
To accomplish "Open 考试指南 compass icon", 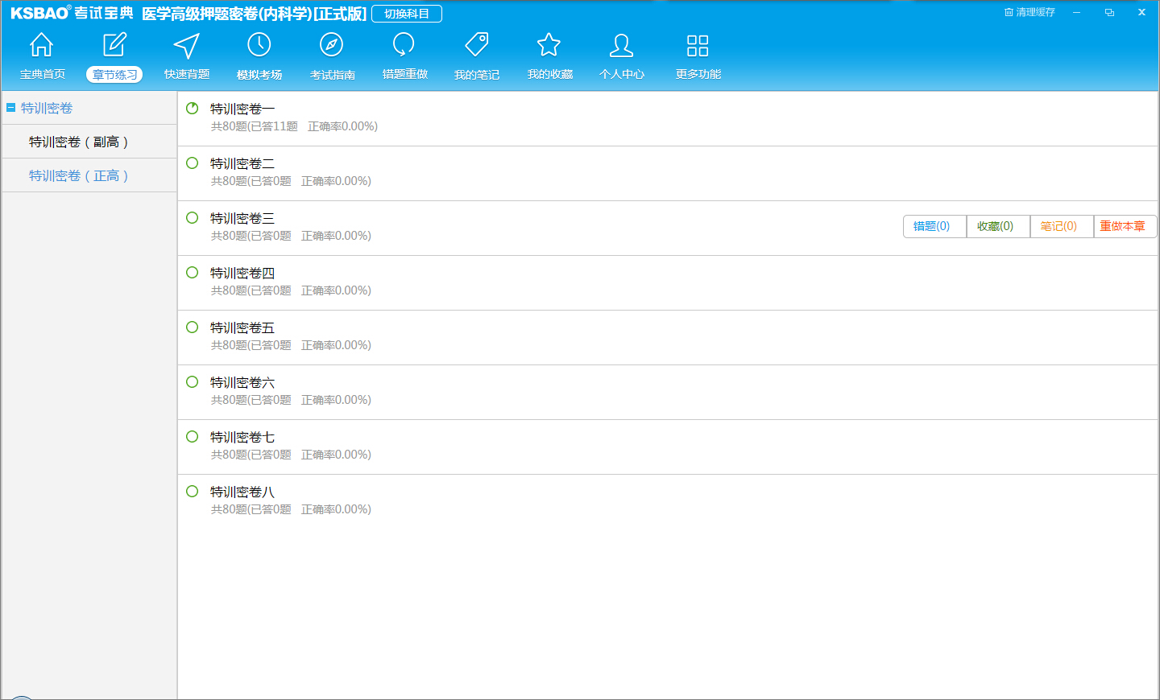I will [332, 45].
